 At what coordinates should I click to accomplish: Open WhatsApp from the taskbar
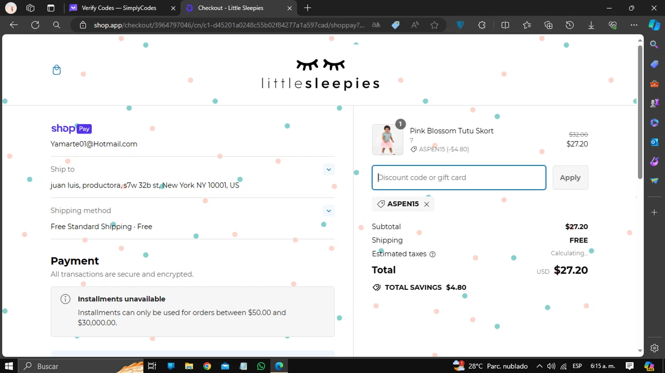(261, 366)
